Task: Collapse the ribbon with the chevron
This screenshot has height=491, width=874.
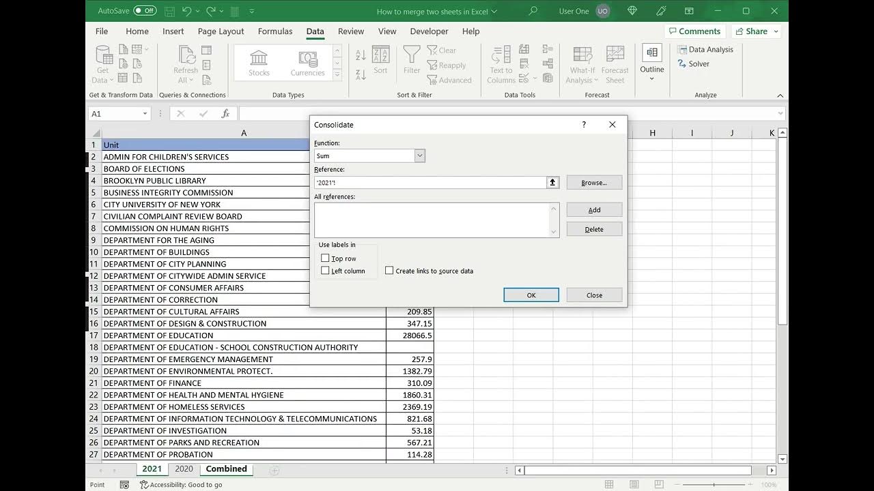Action: click(780, 95)
